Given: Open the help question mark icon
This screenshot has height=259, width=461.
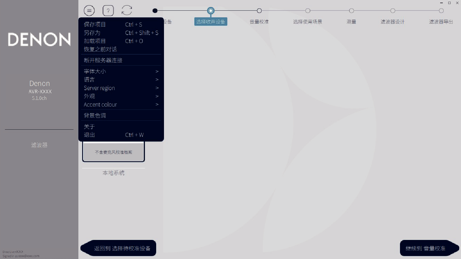Looking at the screenshot, I should [108, 11].
